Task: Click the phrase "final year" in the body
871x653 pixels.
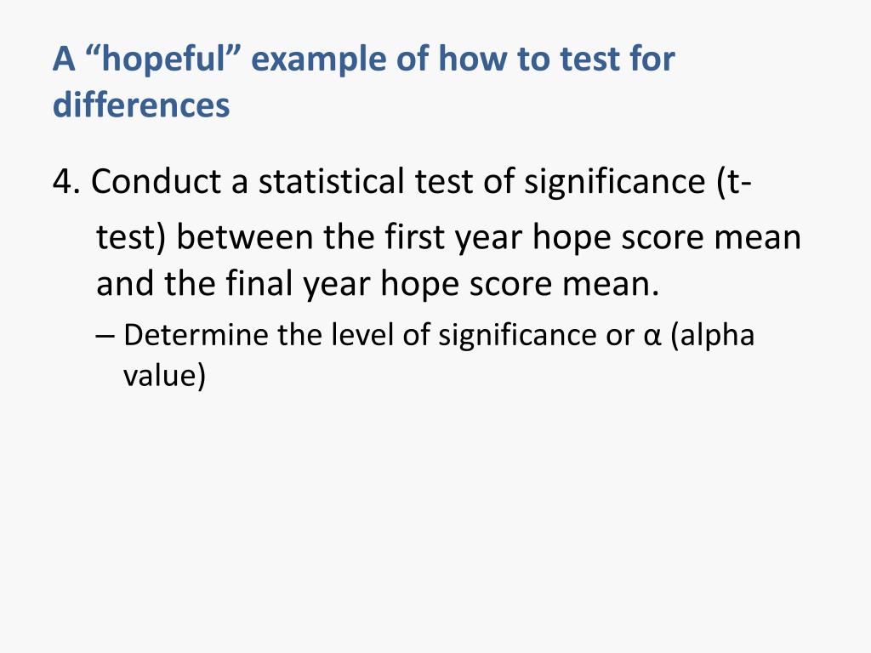Action: 299,285
